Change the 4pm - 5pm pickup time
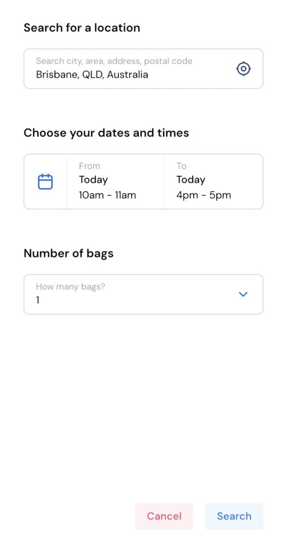This screenshot has width=287, height=548. click(203, 195)
